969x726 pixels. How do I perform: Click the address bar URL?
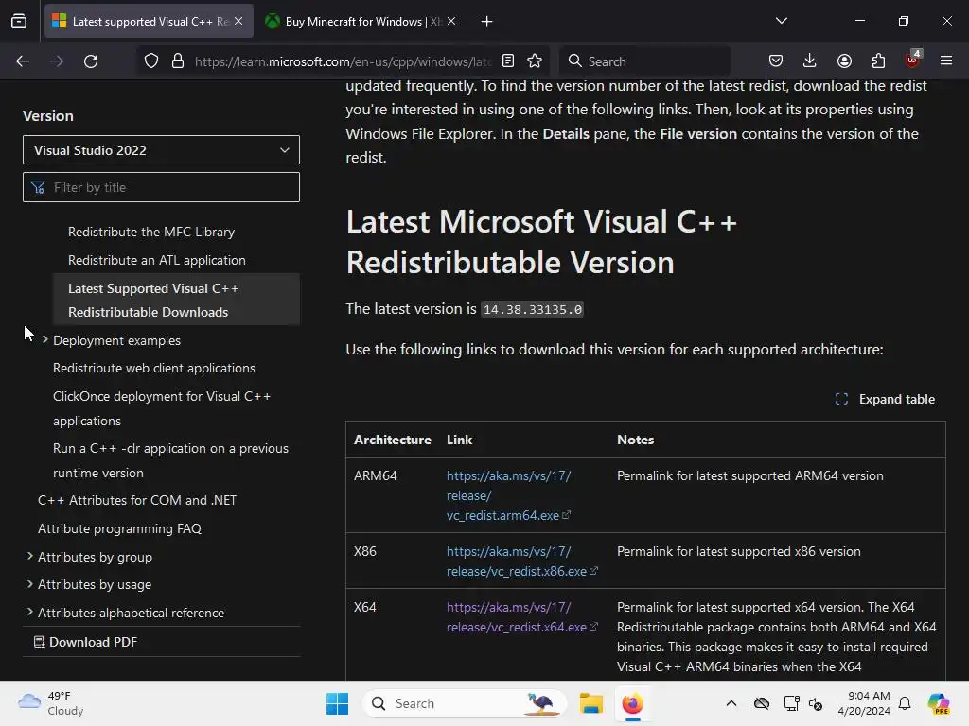[343, 61]
